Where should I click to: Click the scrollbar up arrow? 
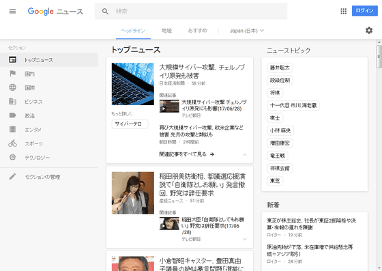(379, 42)
